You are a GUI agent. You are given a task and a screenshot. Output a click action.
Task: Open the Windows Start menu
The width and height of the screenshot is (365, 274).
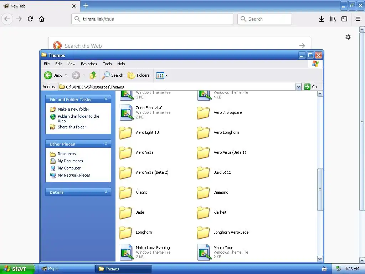(x=17, y=269)
